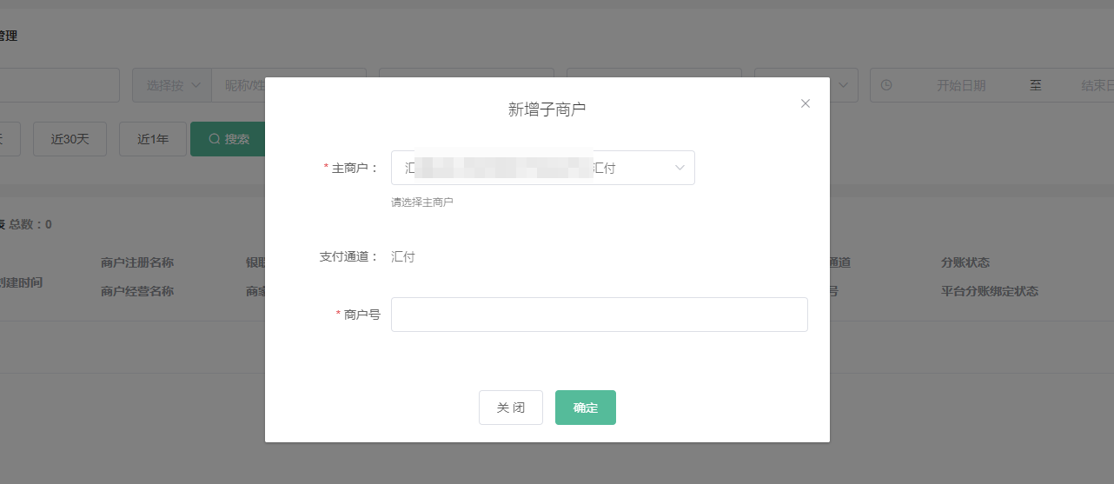Close the 新增子商户 dialog via X icon
This screenshot has height=484, width=1114.
[x=805, y=103]
